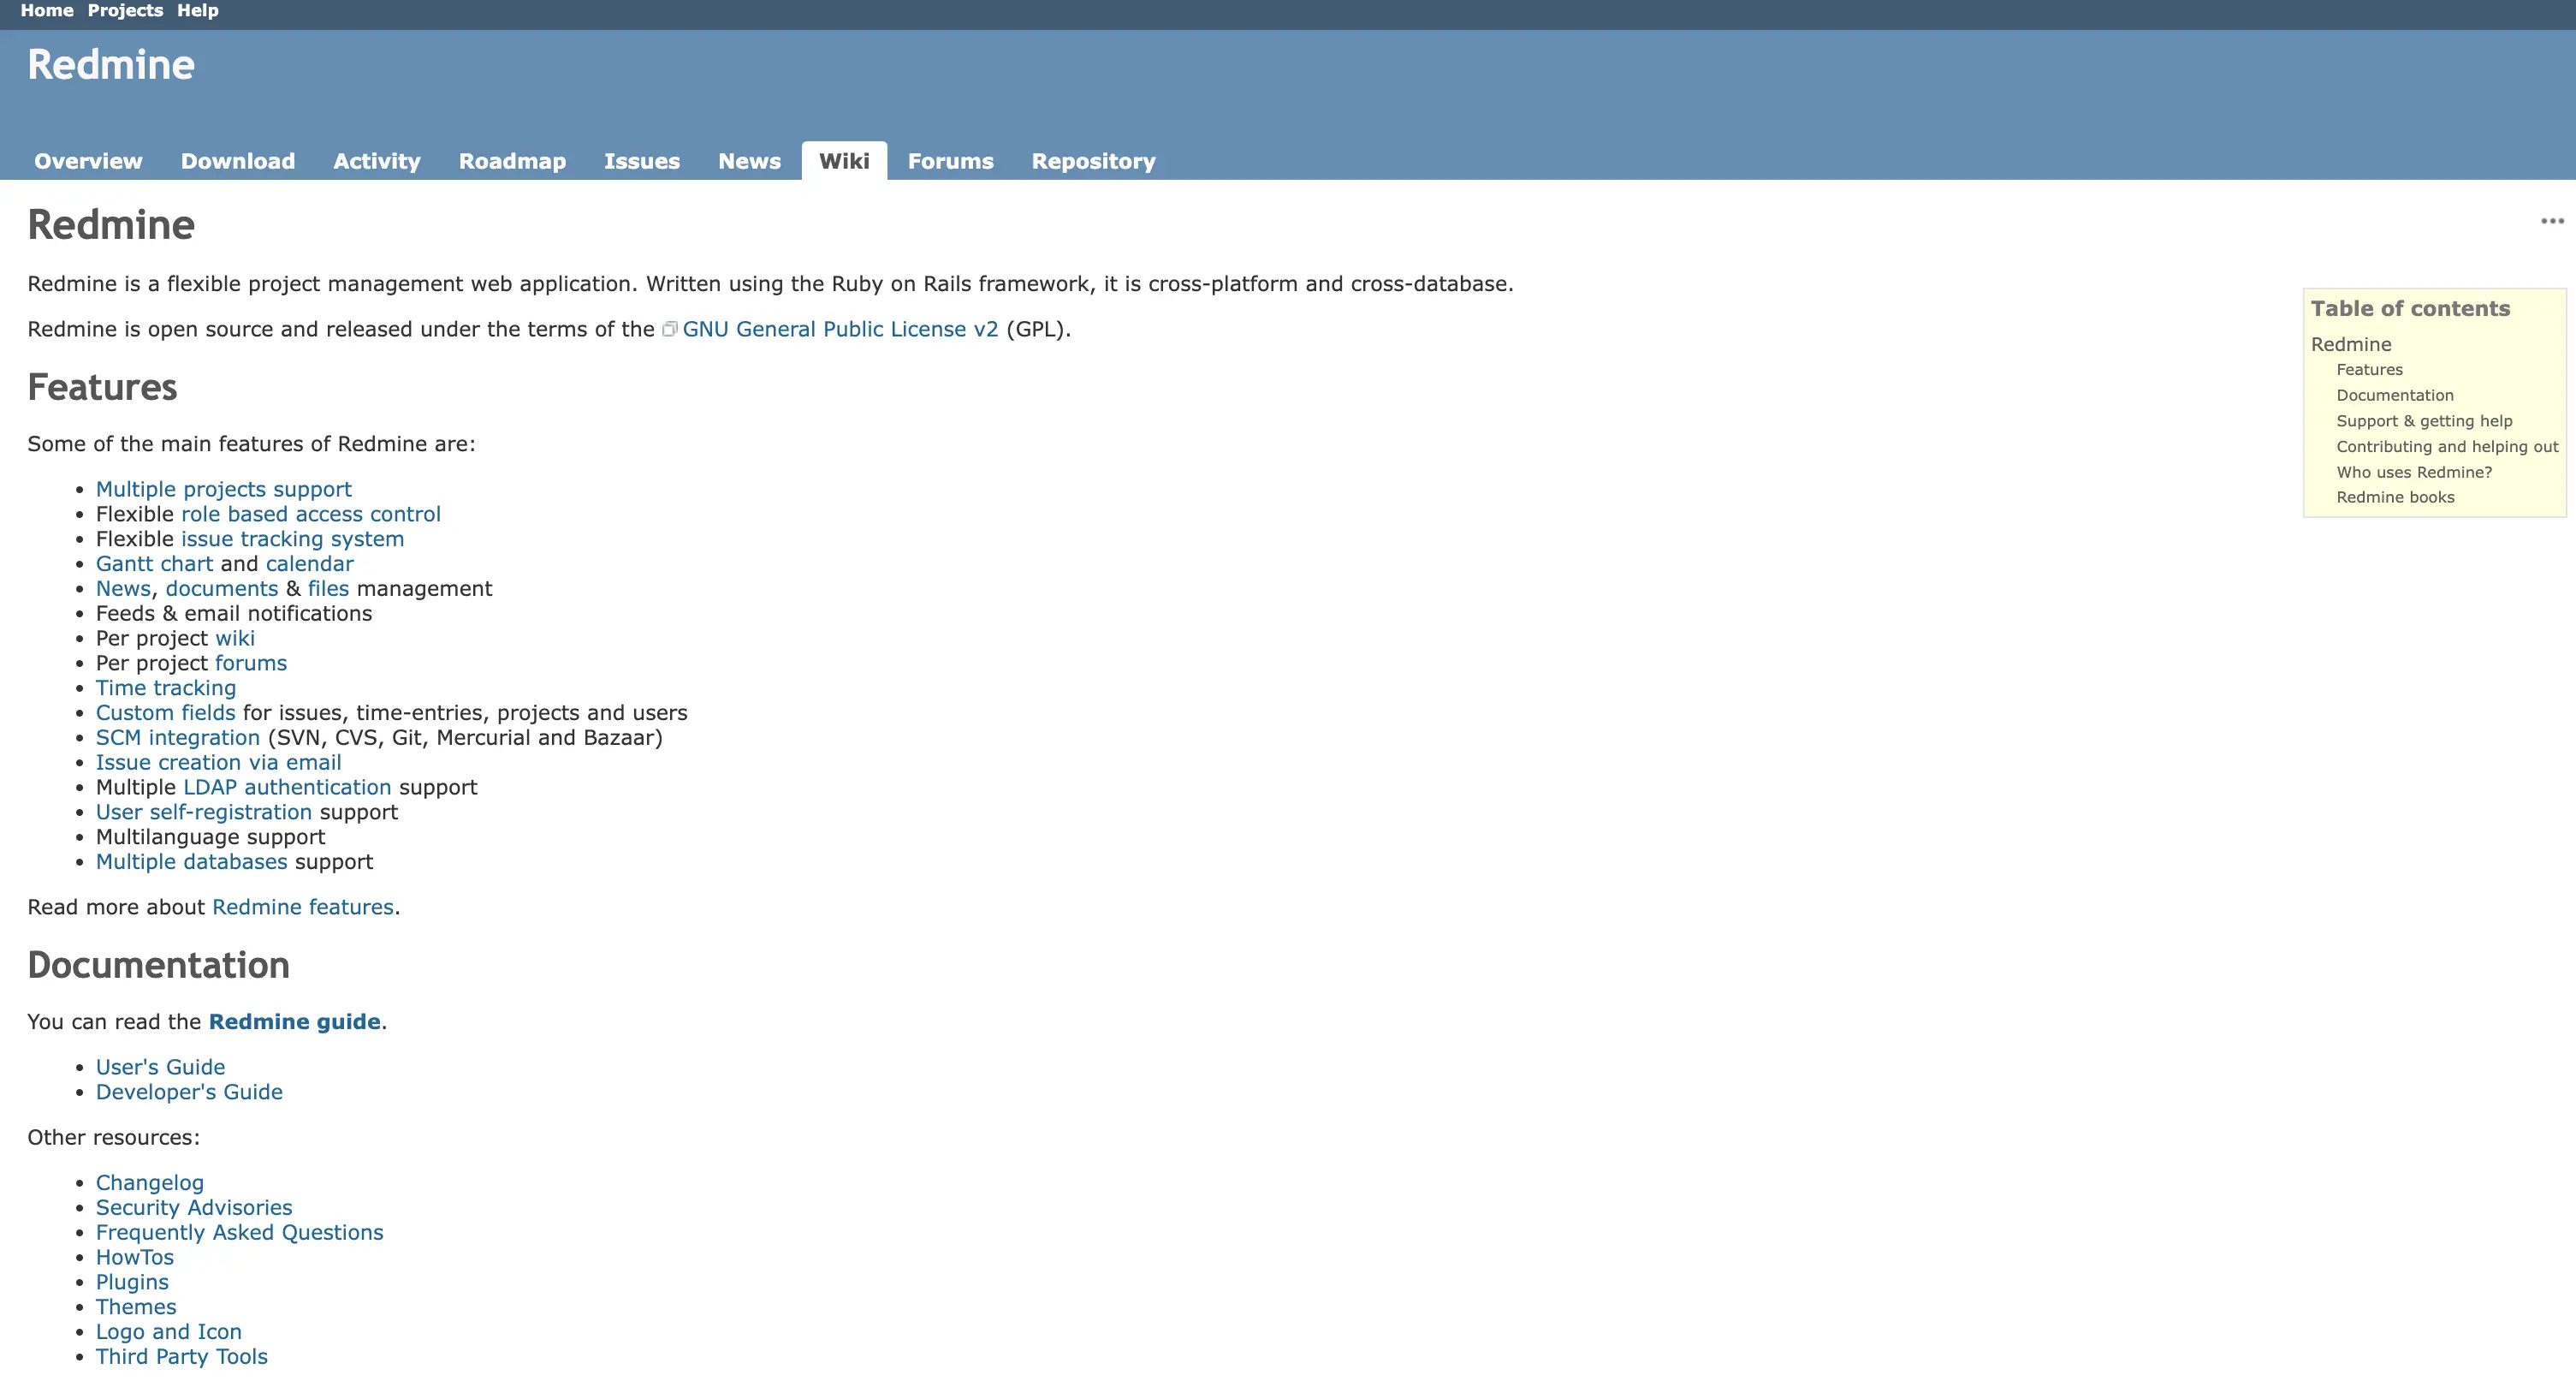Open the GNU General Public License v2 link
Screen dimensions: 2576x1387
pos(840,328)
